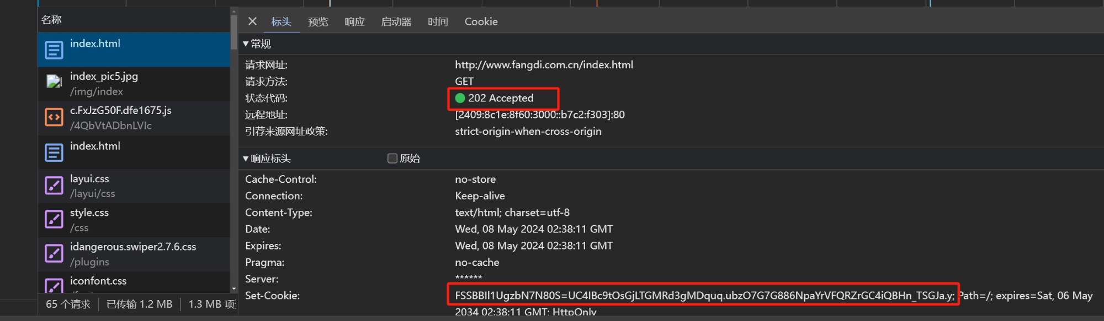
Task: Click the 状态代码 label
Action: click(266, 98)
